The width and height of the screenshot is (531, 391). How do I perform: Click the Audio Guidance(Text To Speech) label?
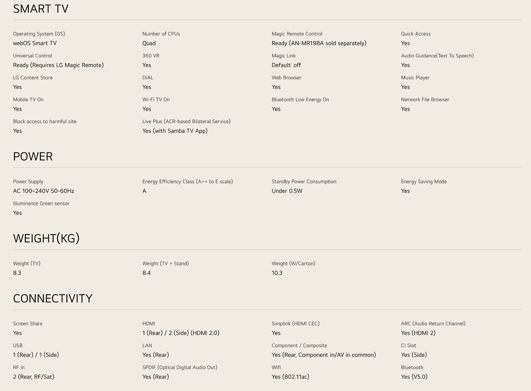(x=437, y=56)
